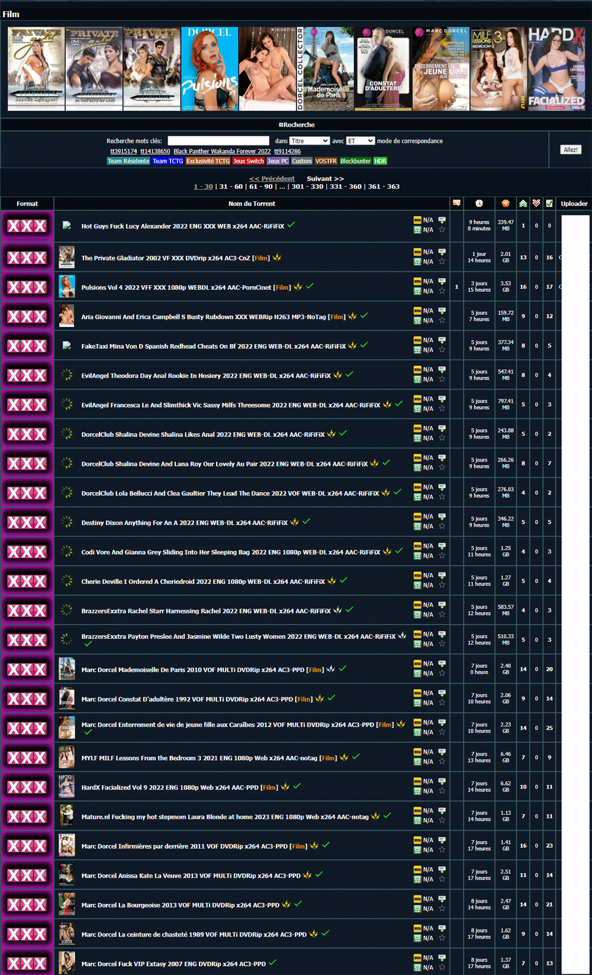Viewport: 592px width, 975px height.
Task: Jump to last page 361 - 363
Action: coord(384,186)
